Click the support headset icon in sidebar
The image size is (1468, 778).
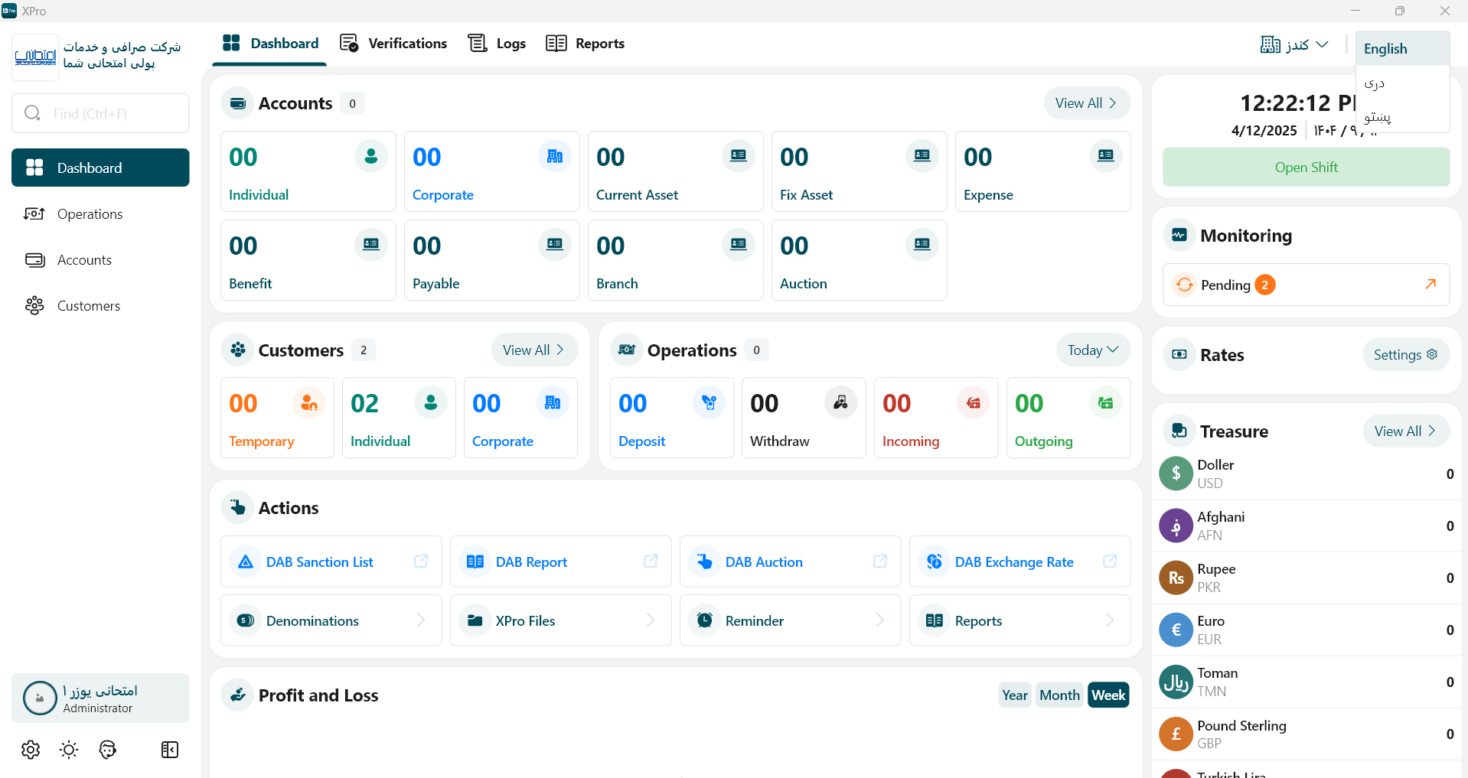[x=108, y=750]
